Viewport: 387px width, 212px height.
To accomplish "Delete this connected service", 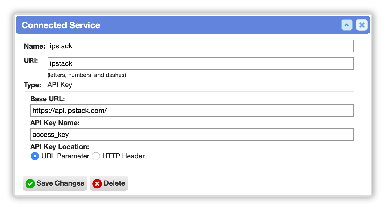I will [x=109, y=183].
